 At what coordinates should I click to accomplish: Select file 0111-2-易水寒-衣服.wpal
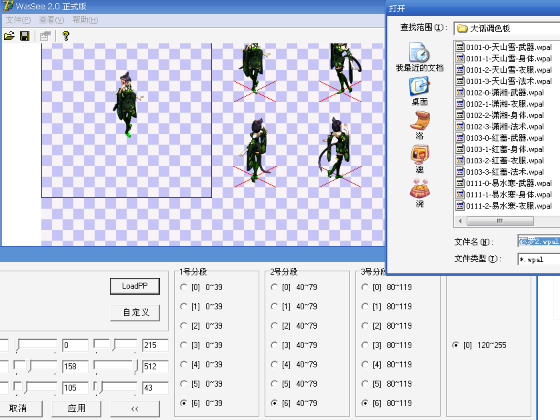click(x=504, y=206)
